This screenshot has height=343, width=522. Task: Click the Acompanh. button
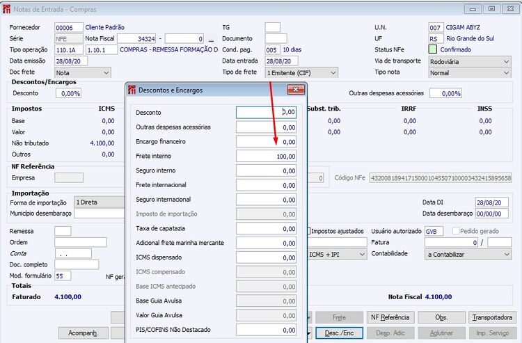pos(84,333)
